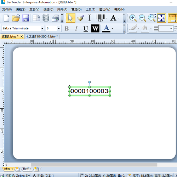The image size is (177, 177).
Task: Toggle italic formatting
Action: 76,28
